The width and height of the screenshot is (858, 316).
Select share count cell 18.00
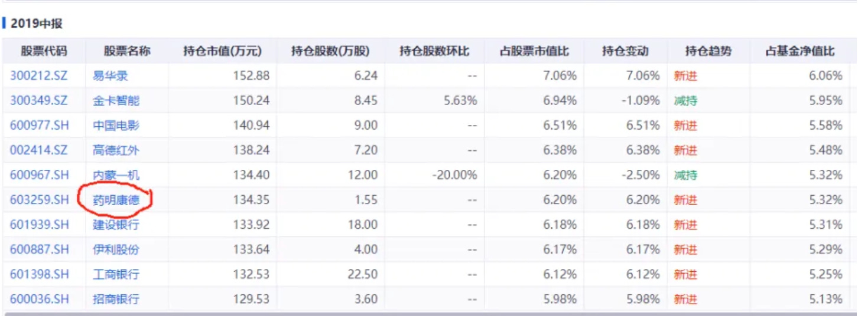[363, 225]
